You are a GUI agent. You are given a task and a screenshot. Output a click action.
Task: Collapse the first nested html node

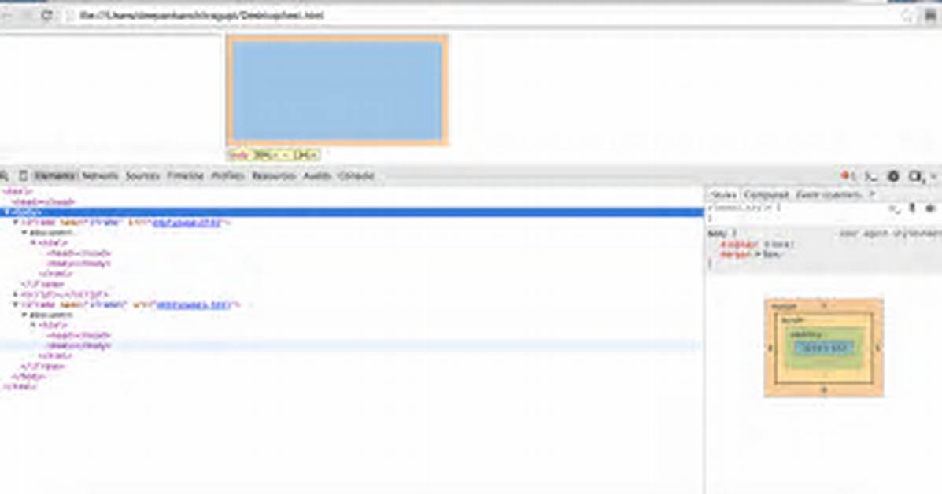(x=34, y=243)
